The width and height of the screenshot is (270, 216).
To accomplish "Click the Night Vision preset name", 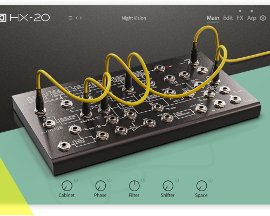I will click(x=134, y=18).
